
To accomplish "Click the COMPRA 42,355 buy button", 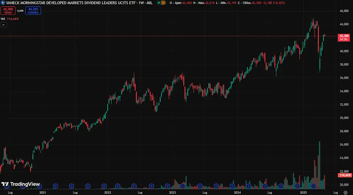I will click(x=33, y=11).
